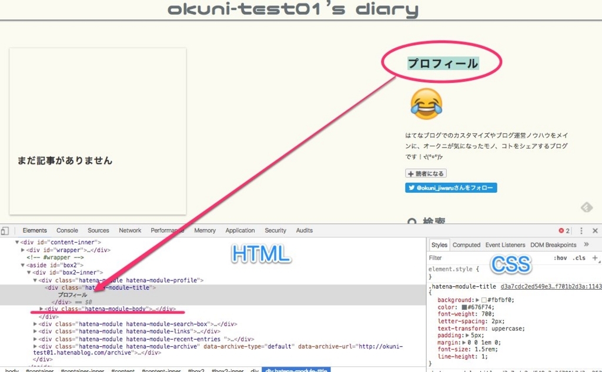The height and width of the screenshot is (372, 602).
Task: Expand the background shorthand property arrow
Action: pyautogui.click(x=477, y=300)
